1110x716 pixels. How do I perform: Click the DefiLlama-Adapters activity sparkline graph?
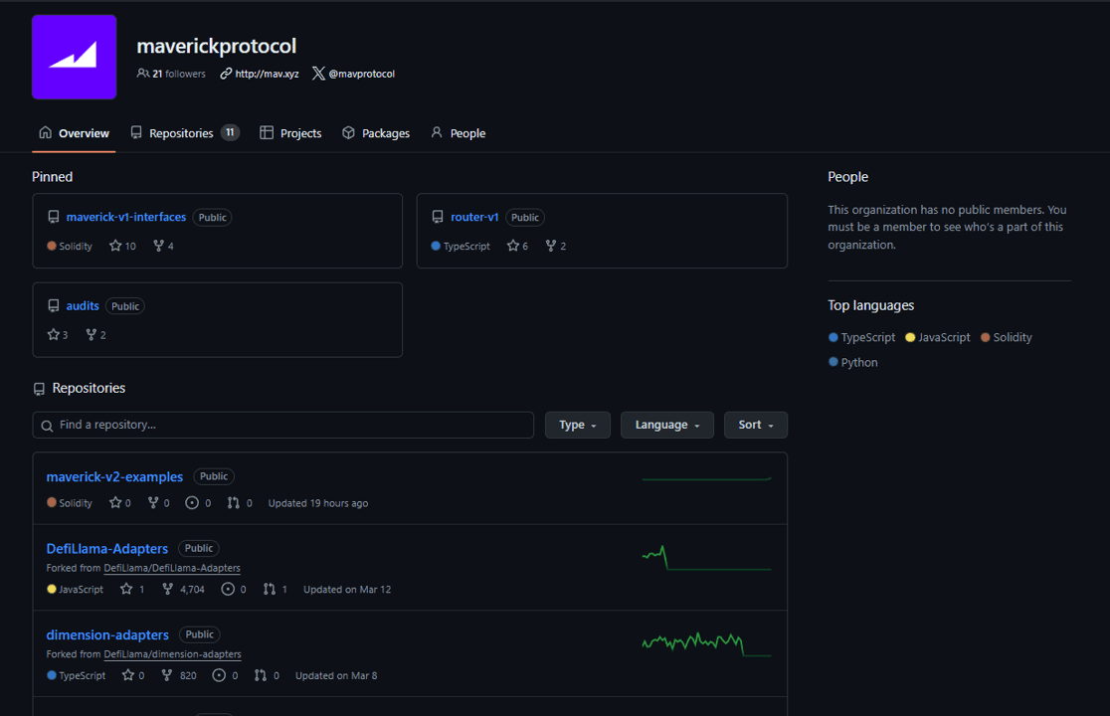coord(706,558)
